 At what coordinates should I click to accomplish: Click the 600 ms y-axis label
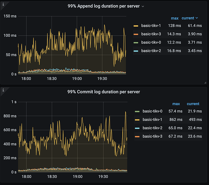[10, 130]
